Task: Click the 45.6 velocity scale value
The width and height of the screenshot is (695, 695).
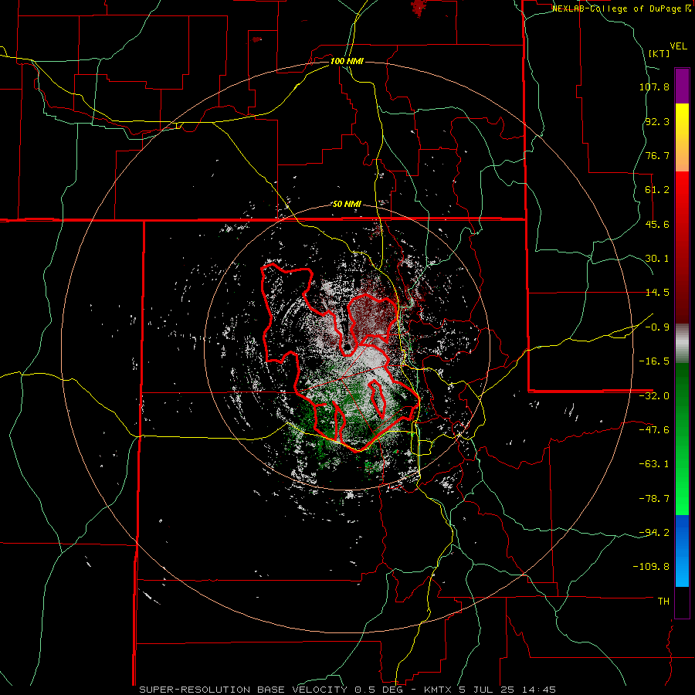Action: coord(657,224)
